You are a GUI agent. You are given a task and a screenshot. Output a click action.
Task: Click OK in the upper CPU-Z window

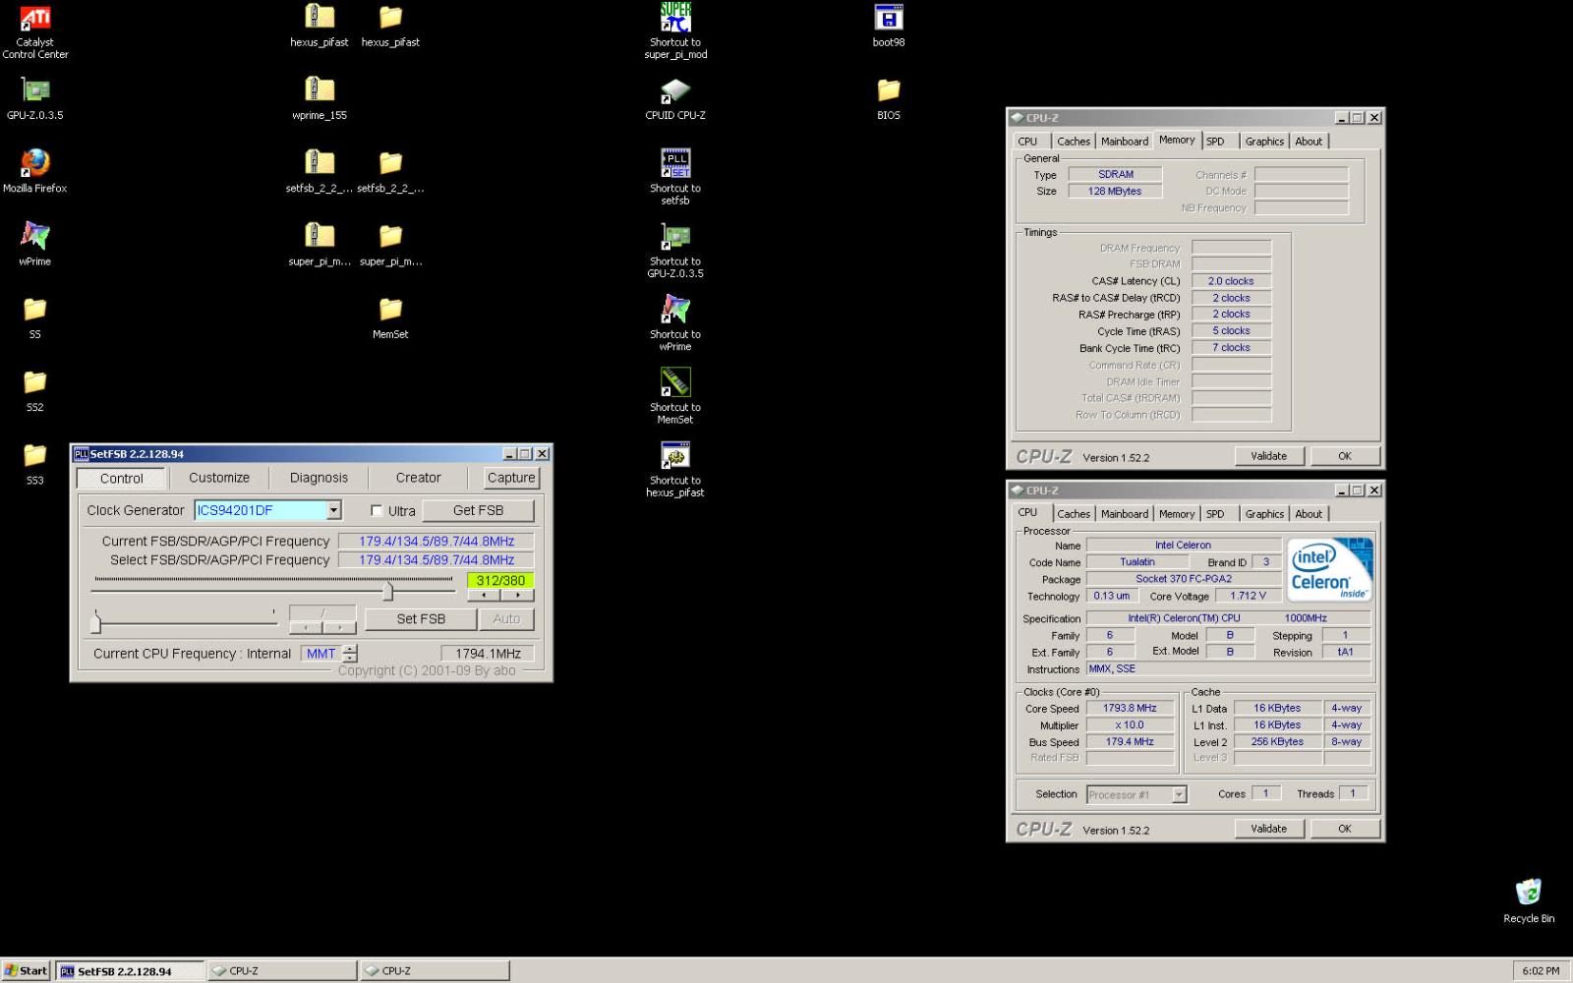click(x=1345, y=456)
